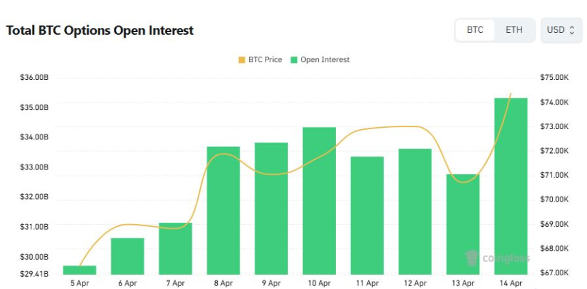The height and width of the screenshot is (289, 587).
Task: Select the 7 Apr open interest bar
Action: pyautogui.click(x=175, y=249)
